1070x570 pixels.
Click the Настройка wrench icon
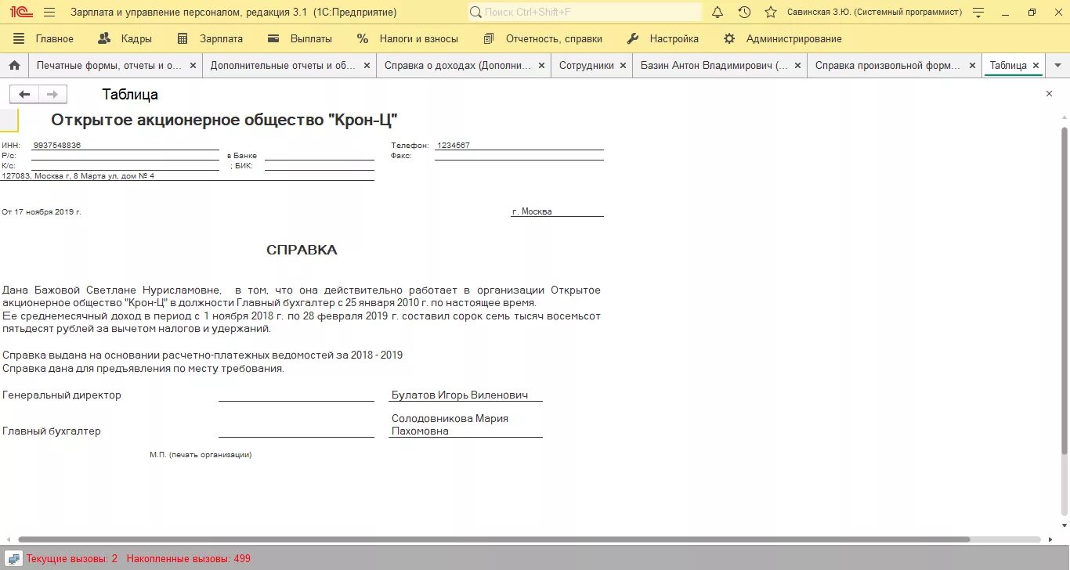[633, 38]
